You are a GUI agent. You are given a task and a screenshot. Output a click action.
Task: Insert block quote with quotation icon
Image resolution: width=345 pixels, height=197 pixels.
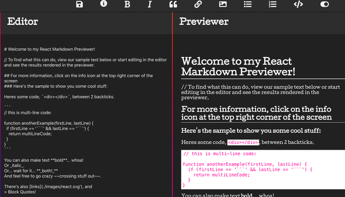pyautogui.click(x=173, y=4)
